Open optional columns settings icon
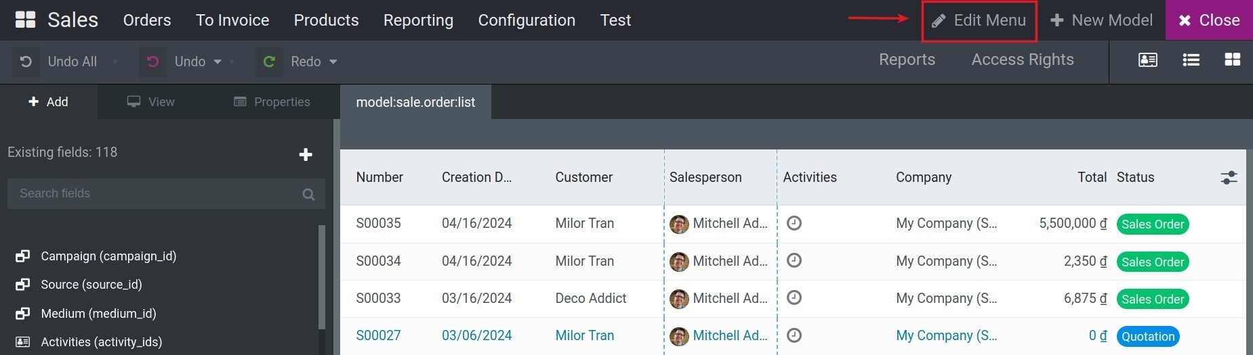 click(1229, 178)
